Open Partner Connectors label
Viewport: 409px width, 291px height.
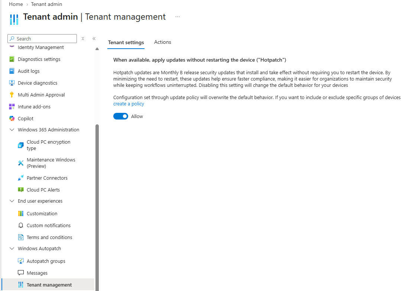tap(47, 178)
